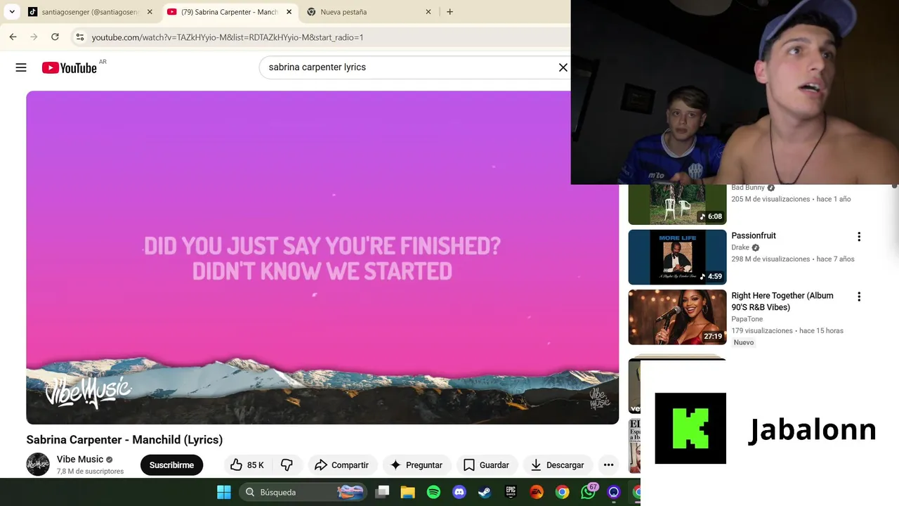899x506 pixels.
Task: Subscribe with the Suscribirme button
Action: click(x=171, y=465)
